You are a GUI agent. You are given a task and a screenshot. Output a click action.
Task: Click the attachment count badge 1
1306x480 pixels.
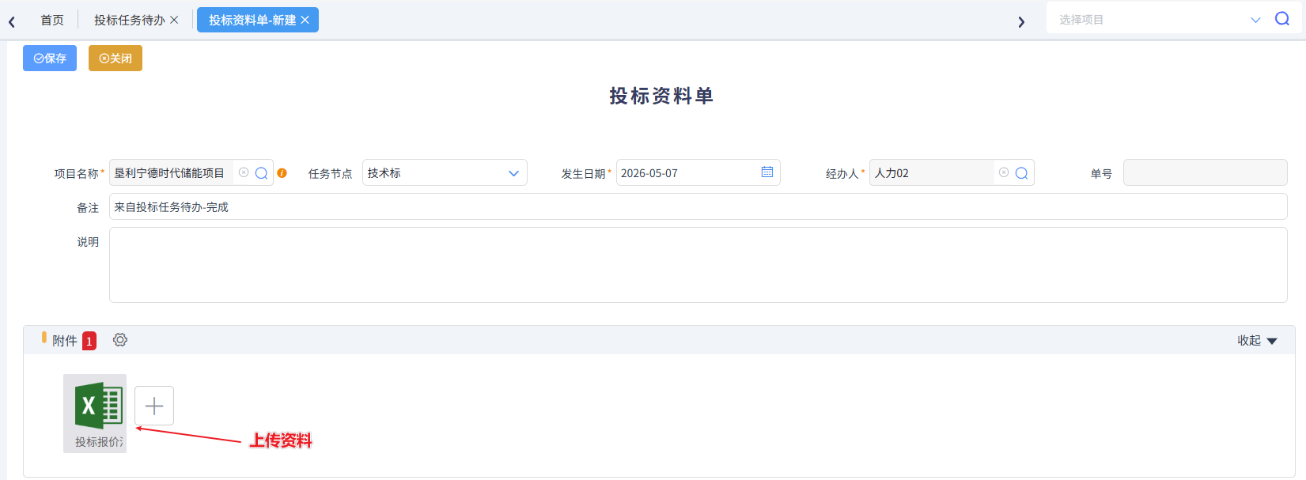[x=89, y=341]
